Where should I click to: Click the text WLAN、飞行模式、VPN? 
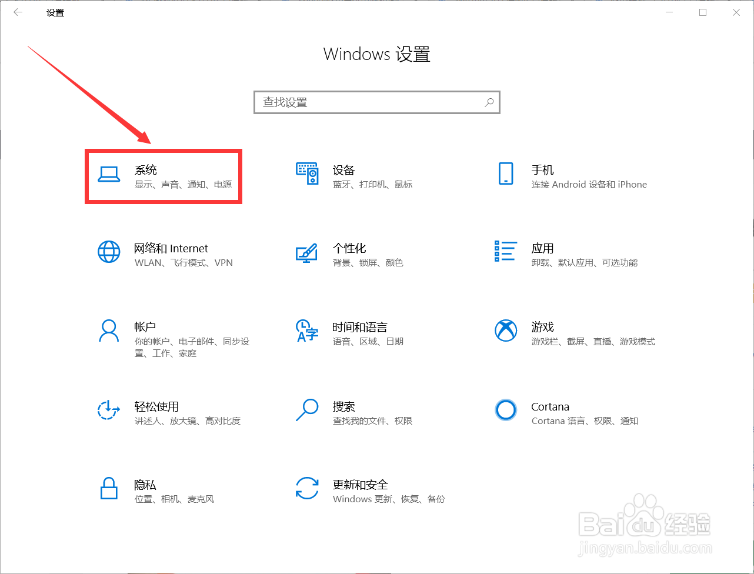tap(184, 262)
